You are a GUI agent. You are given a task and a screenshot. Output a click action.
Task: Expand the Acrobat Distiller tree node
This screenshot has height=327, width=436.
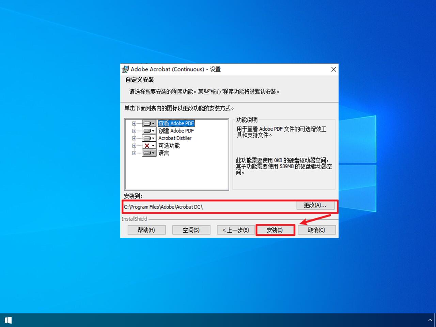click(134, 138)
